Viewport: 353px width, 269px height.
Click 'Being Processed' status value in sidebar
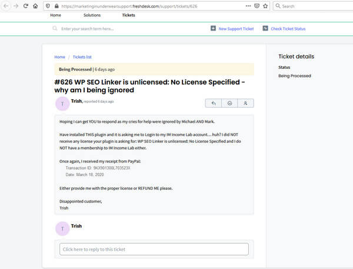coord(295,76)
